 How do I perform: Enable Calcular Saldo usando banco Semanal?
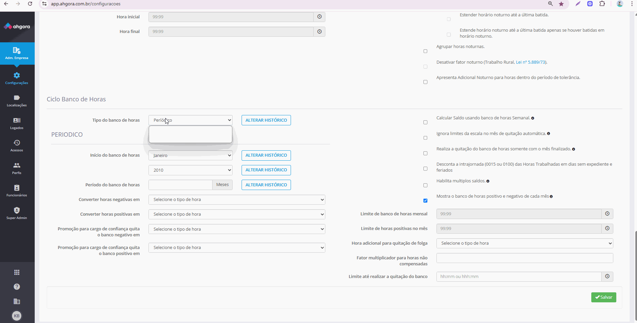pos(425,122)
